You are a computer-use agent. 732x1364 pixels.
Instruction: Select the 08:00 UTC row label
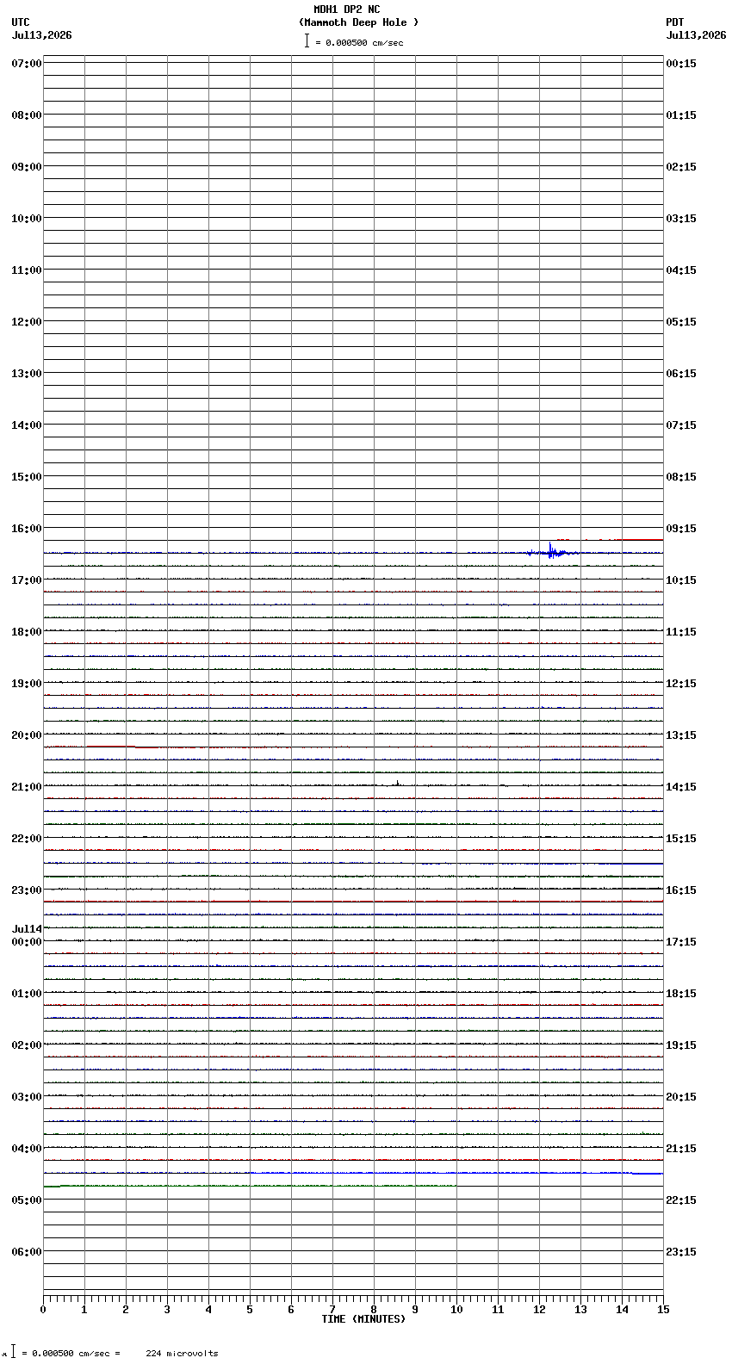(27, 115)
